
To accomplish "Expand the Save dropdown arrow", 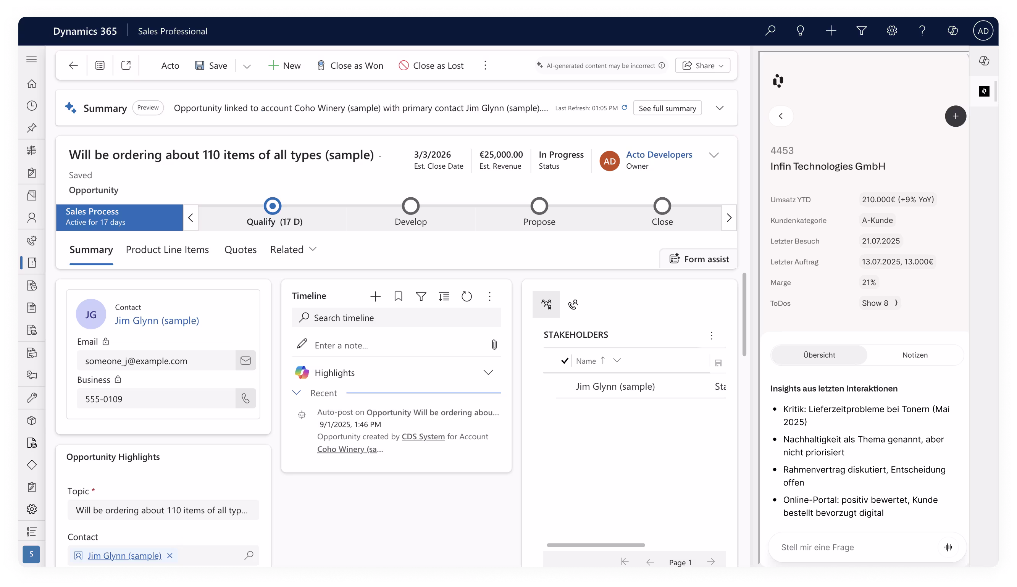I will [x=247, y=66].
